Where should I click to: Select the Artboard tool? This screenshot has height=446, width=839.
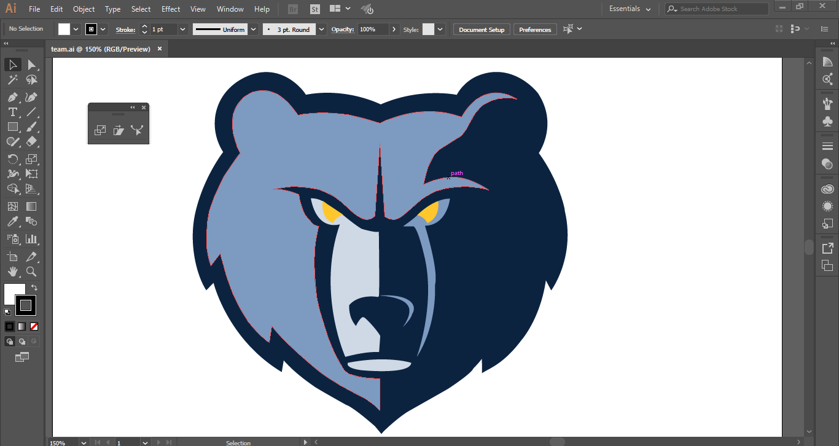pos(12,257)
